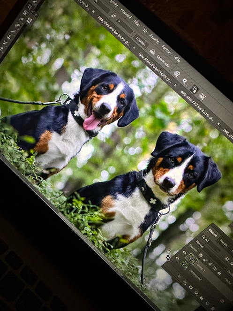This screenshot has height=311, width=233.
Task: Click the crop value field showing 3
Action: [x=125, y=26]
